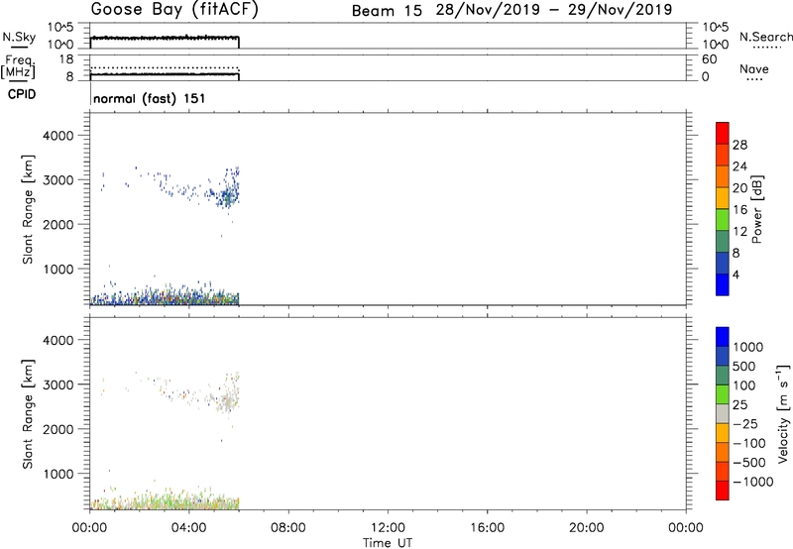
Task: Select the 'normal (fast) 151' mode text
Action: tap(150, 98)
